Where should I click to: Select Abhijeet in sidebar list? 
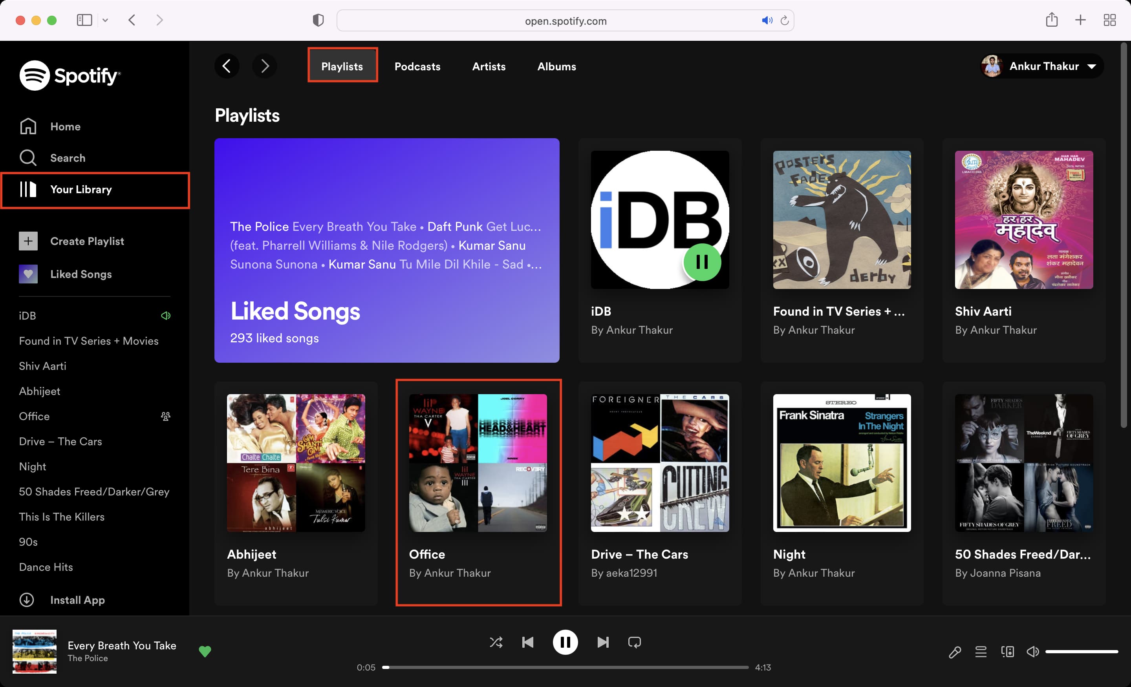coord(40,391)
